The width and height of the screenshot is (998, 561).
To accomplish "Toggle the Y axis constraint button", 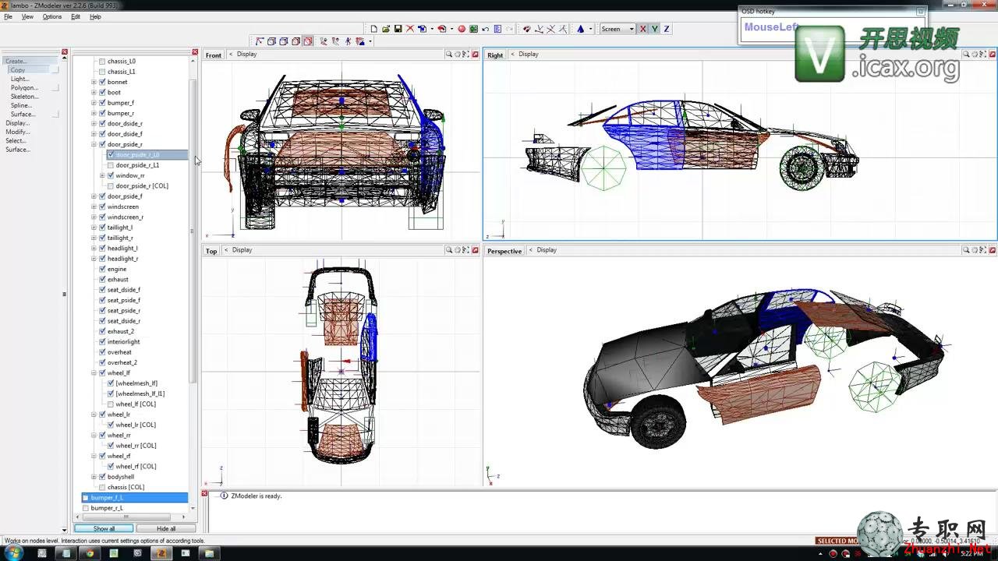I will click(x=655, y=29).
